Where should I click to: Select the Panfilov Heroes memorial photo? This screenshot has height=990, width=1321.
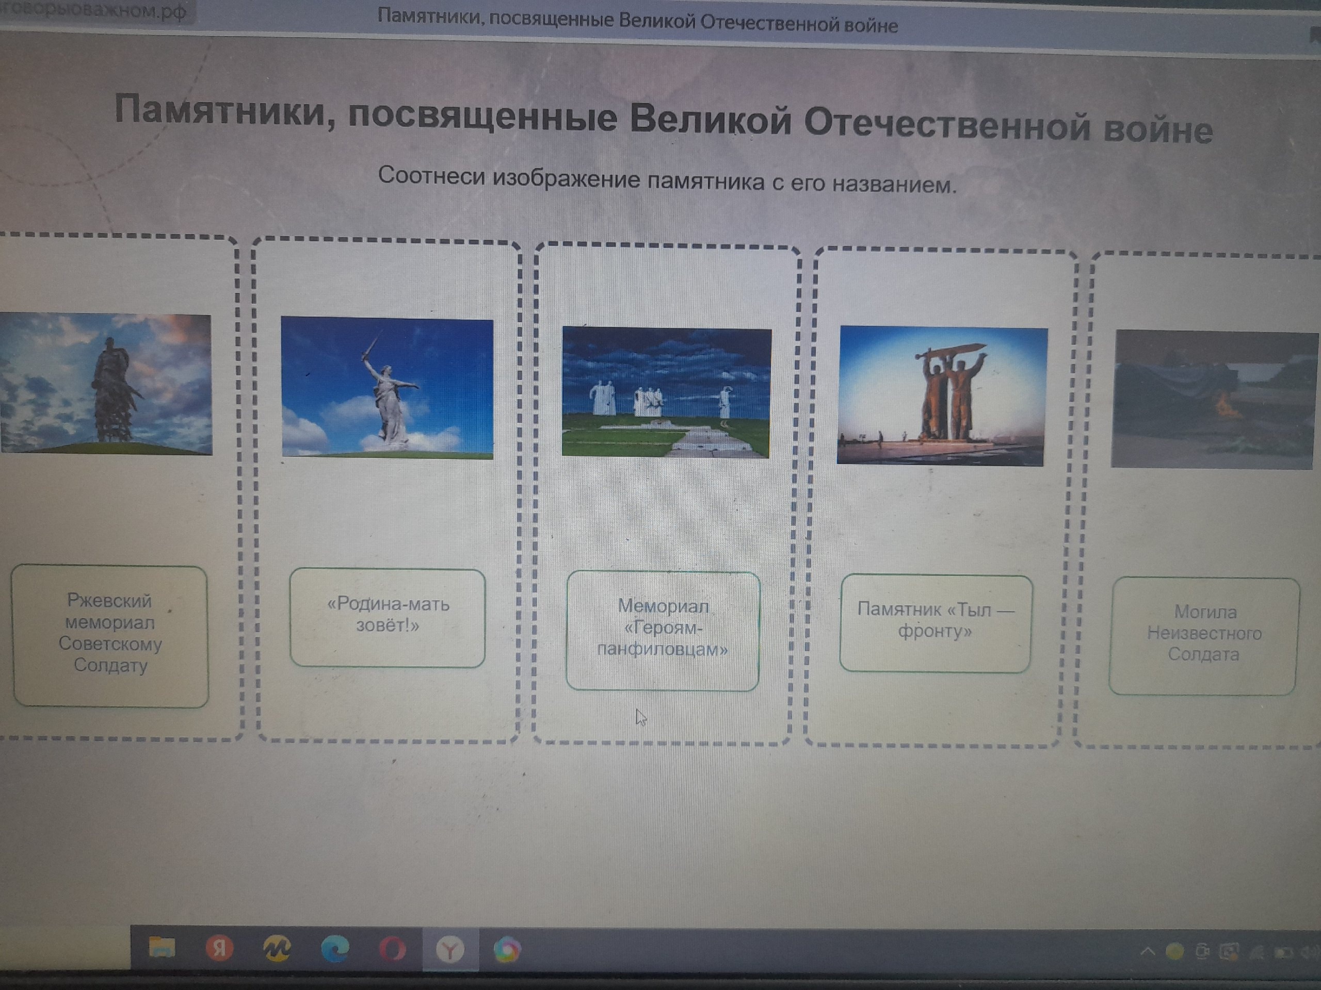pos(667,393)
